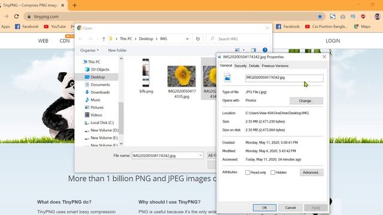Toggle the preview pane icon
This screenshot has width=383, height=215.
(254, 50)
